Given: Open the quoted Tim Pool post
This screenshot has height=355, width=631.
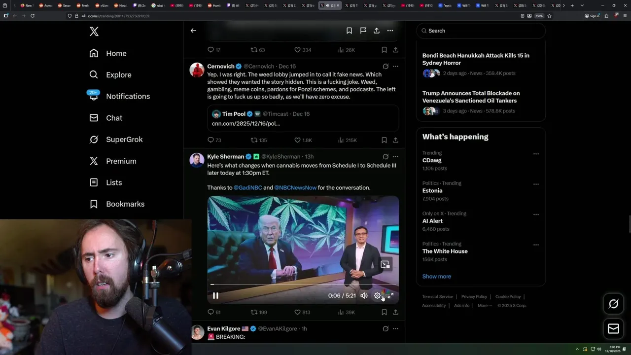Looking at the screenshot, I should 303,118.
